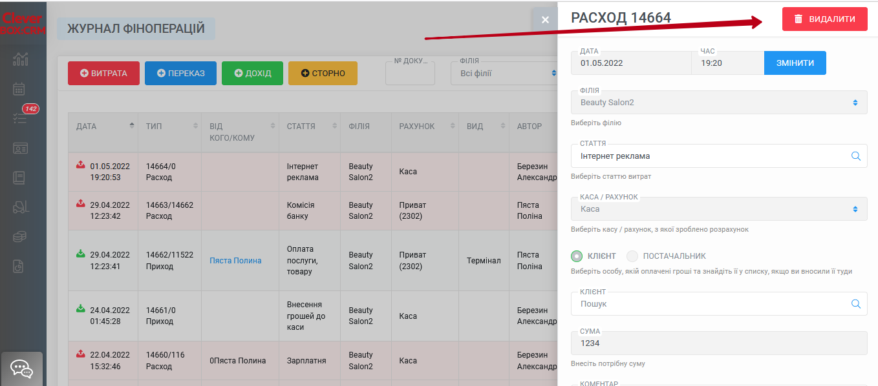Open the warehouse forklift icon in sidebar
Viewport: 878px width, 386px height.
21,207
